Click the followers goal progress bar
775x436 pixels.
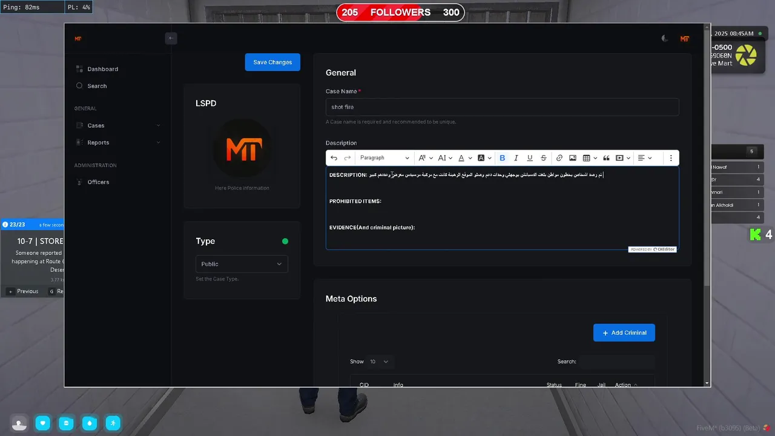[x=400, y=12]
